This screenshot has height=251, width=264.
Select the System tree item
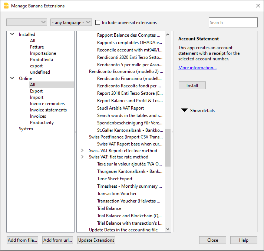[26, 129]
